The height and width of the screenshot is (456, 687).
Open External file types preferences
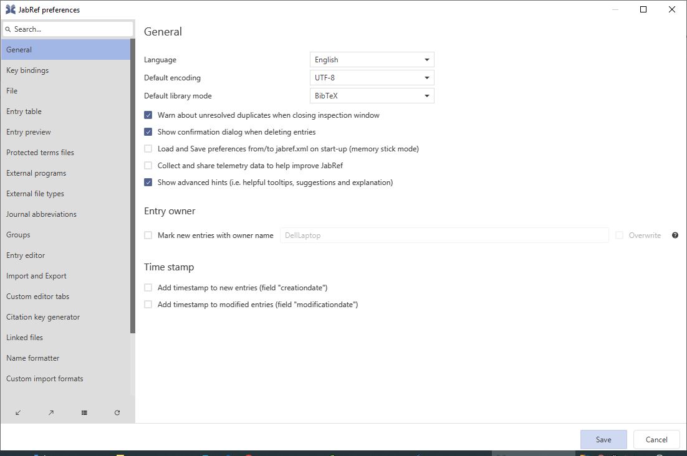pos(65,194)
